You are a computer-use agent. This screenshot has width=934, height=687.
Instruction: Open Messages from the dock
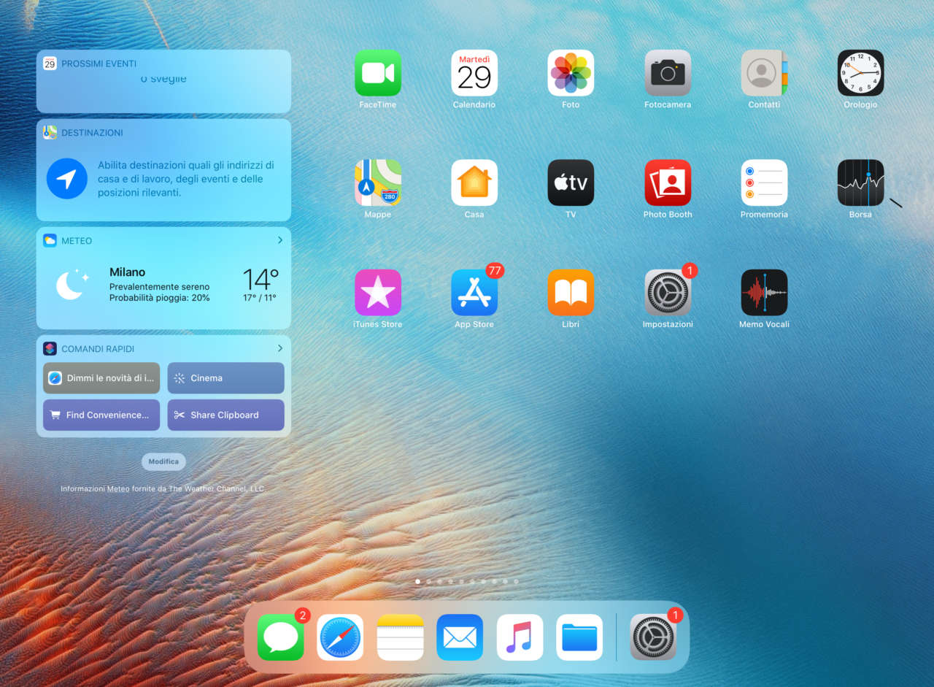[281, 637]
